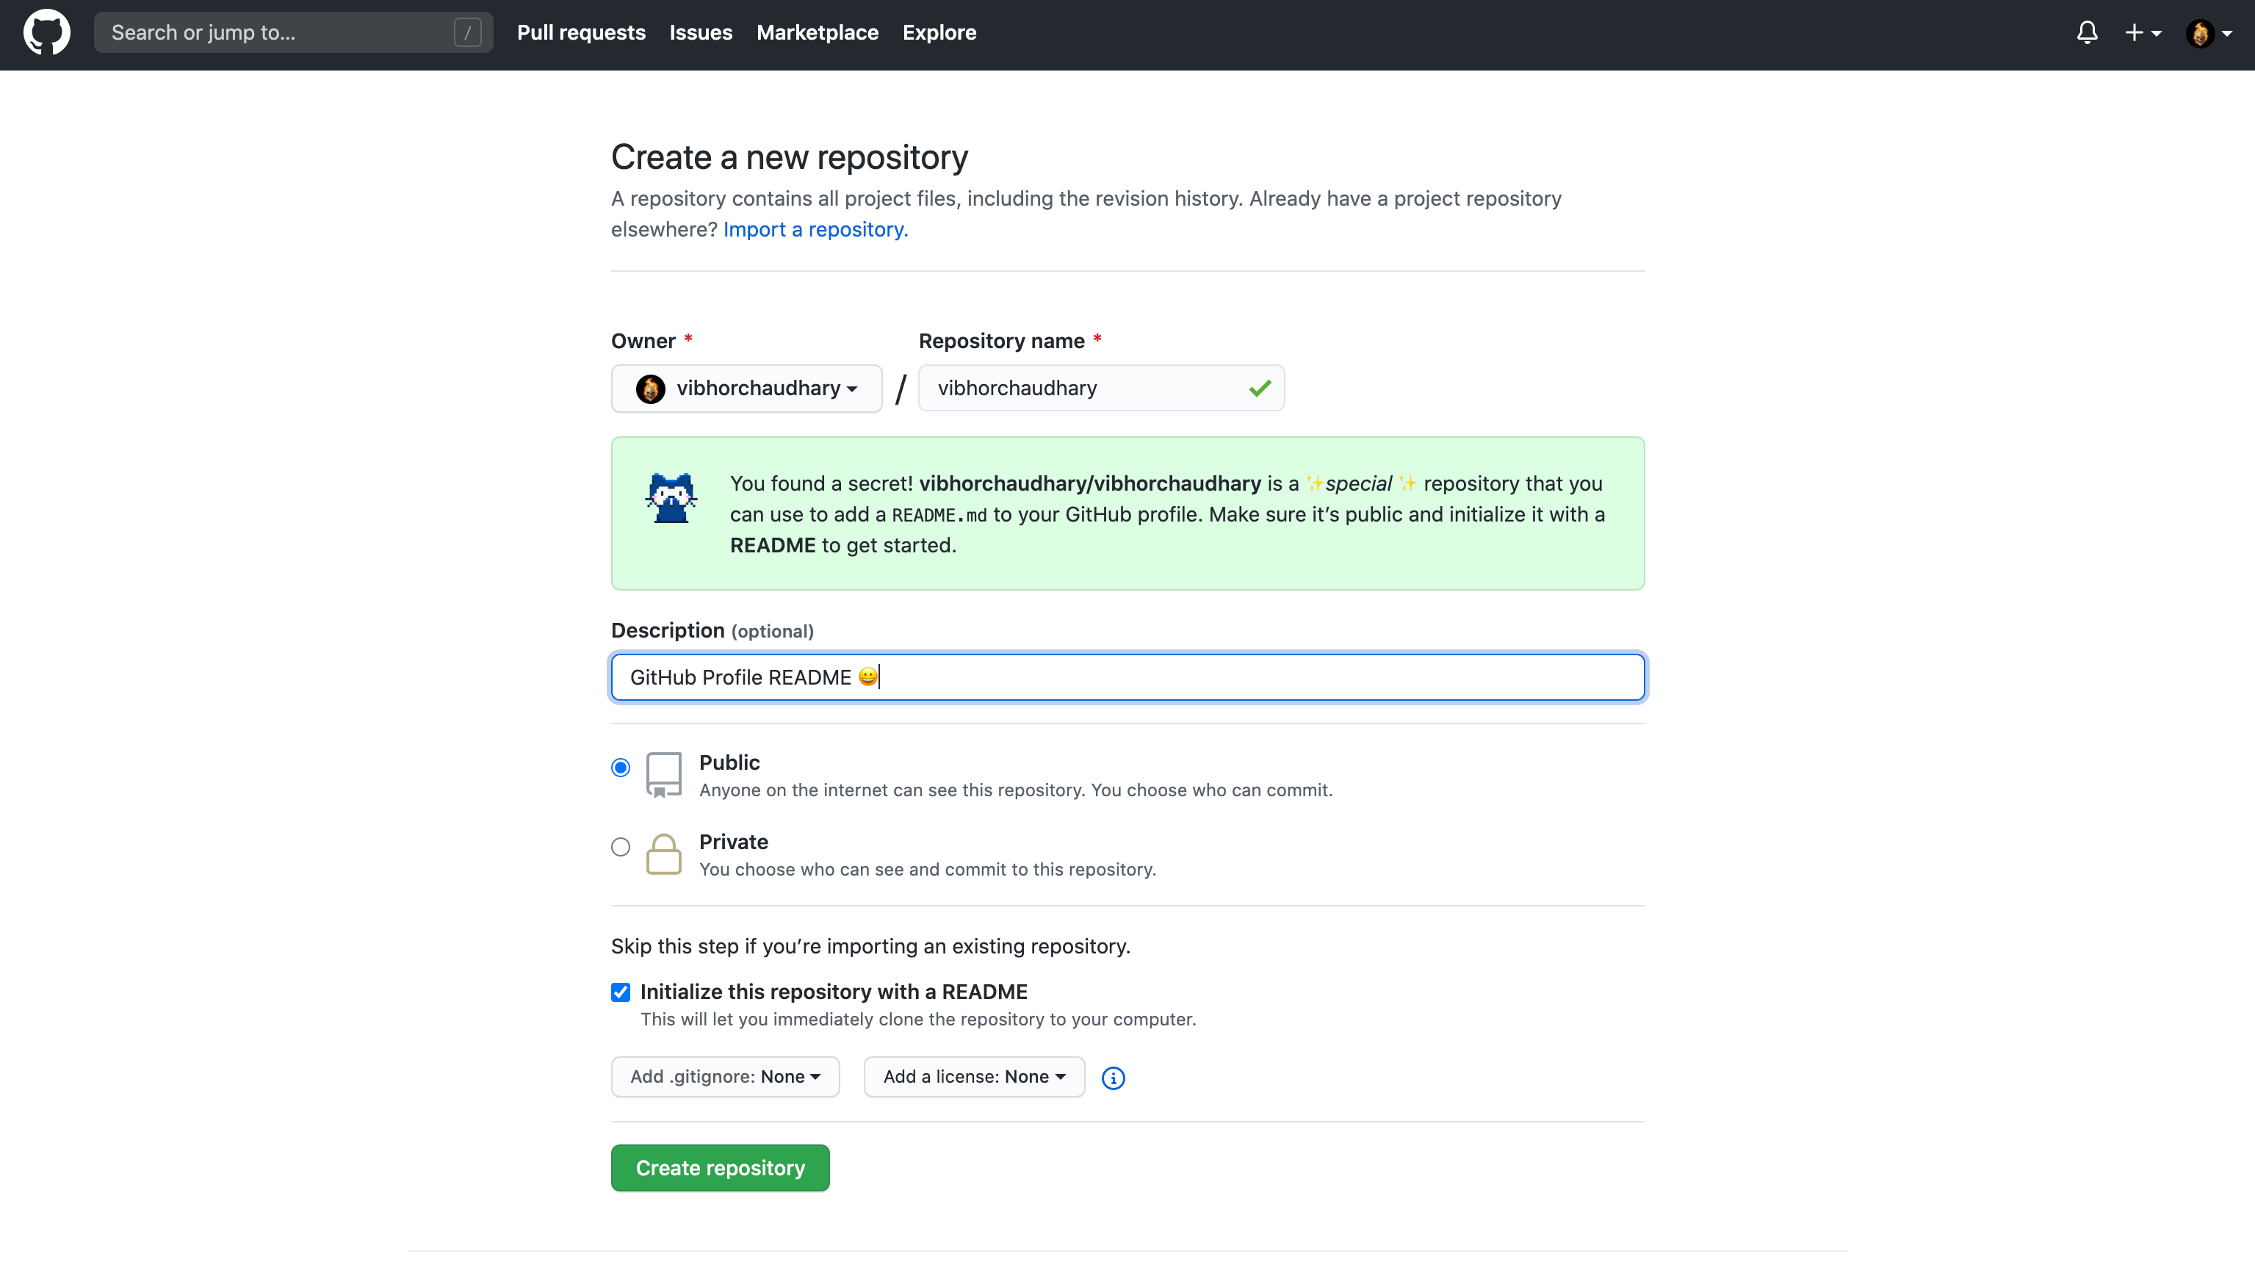2255x1284 pixels.
Task: Uncheck Initialize this repository with a README
Action: click(621, 992)
